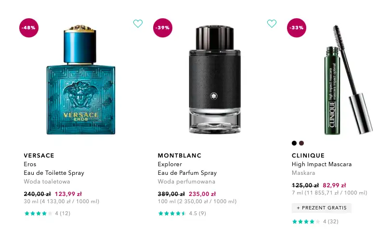The image size is (391, 232).
Task: Click the -39% discount badge
Action: tap(163, 28)
